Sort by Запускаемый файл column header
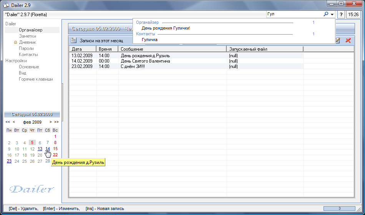 (265, 49)
